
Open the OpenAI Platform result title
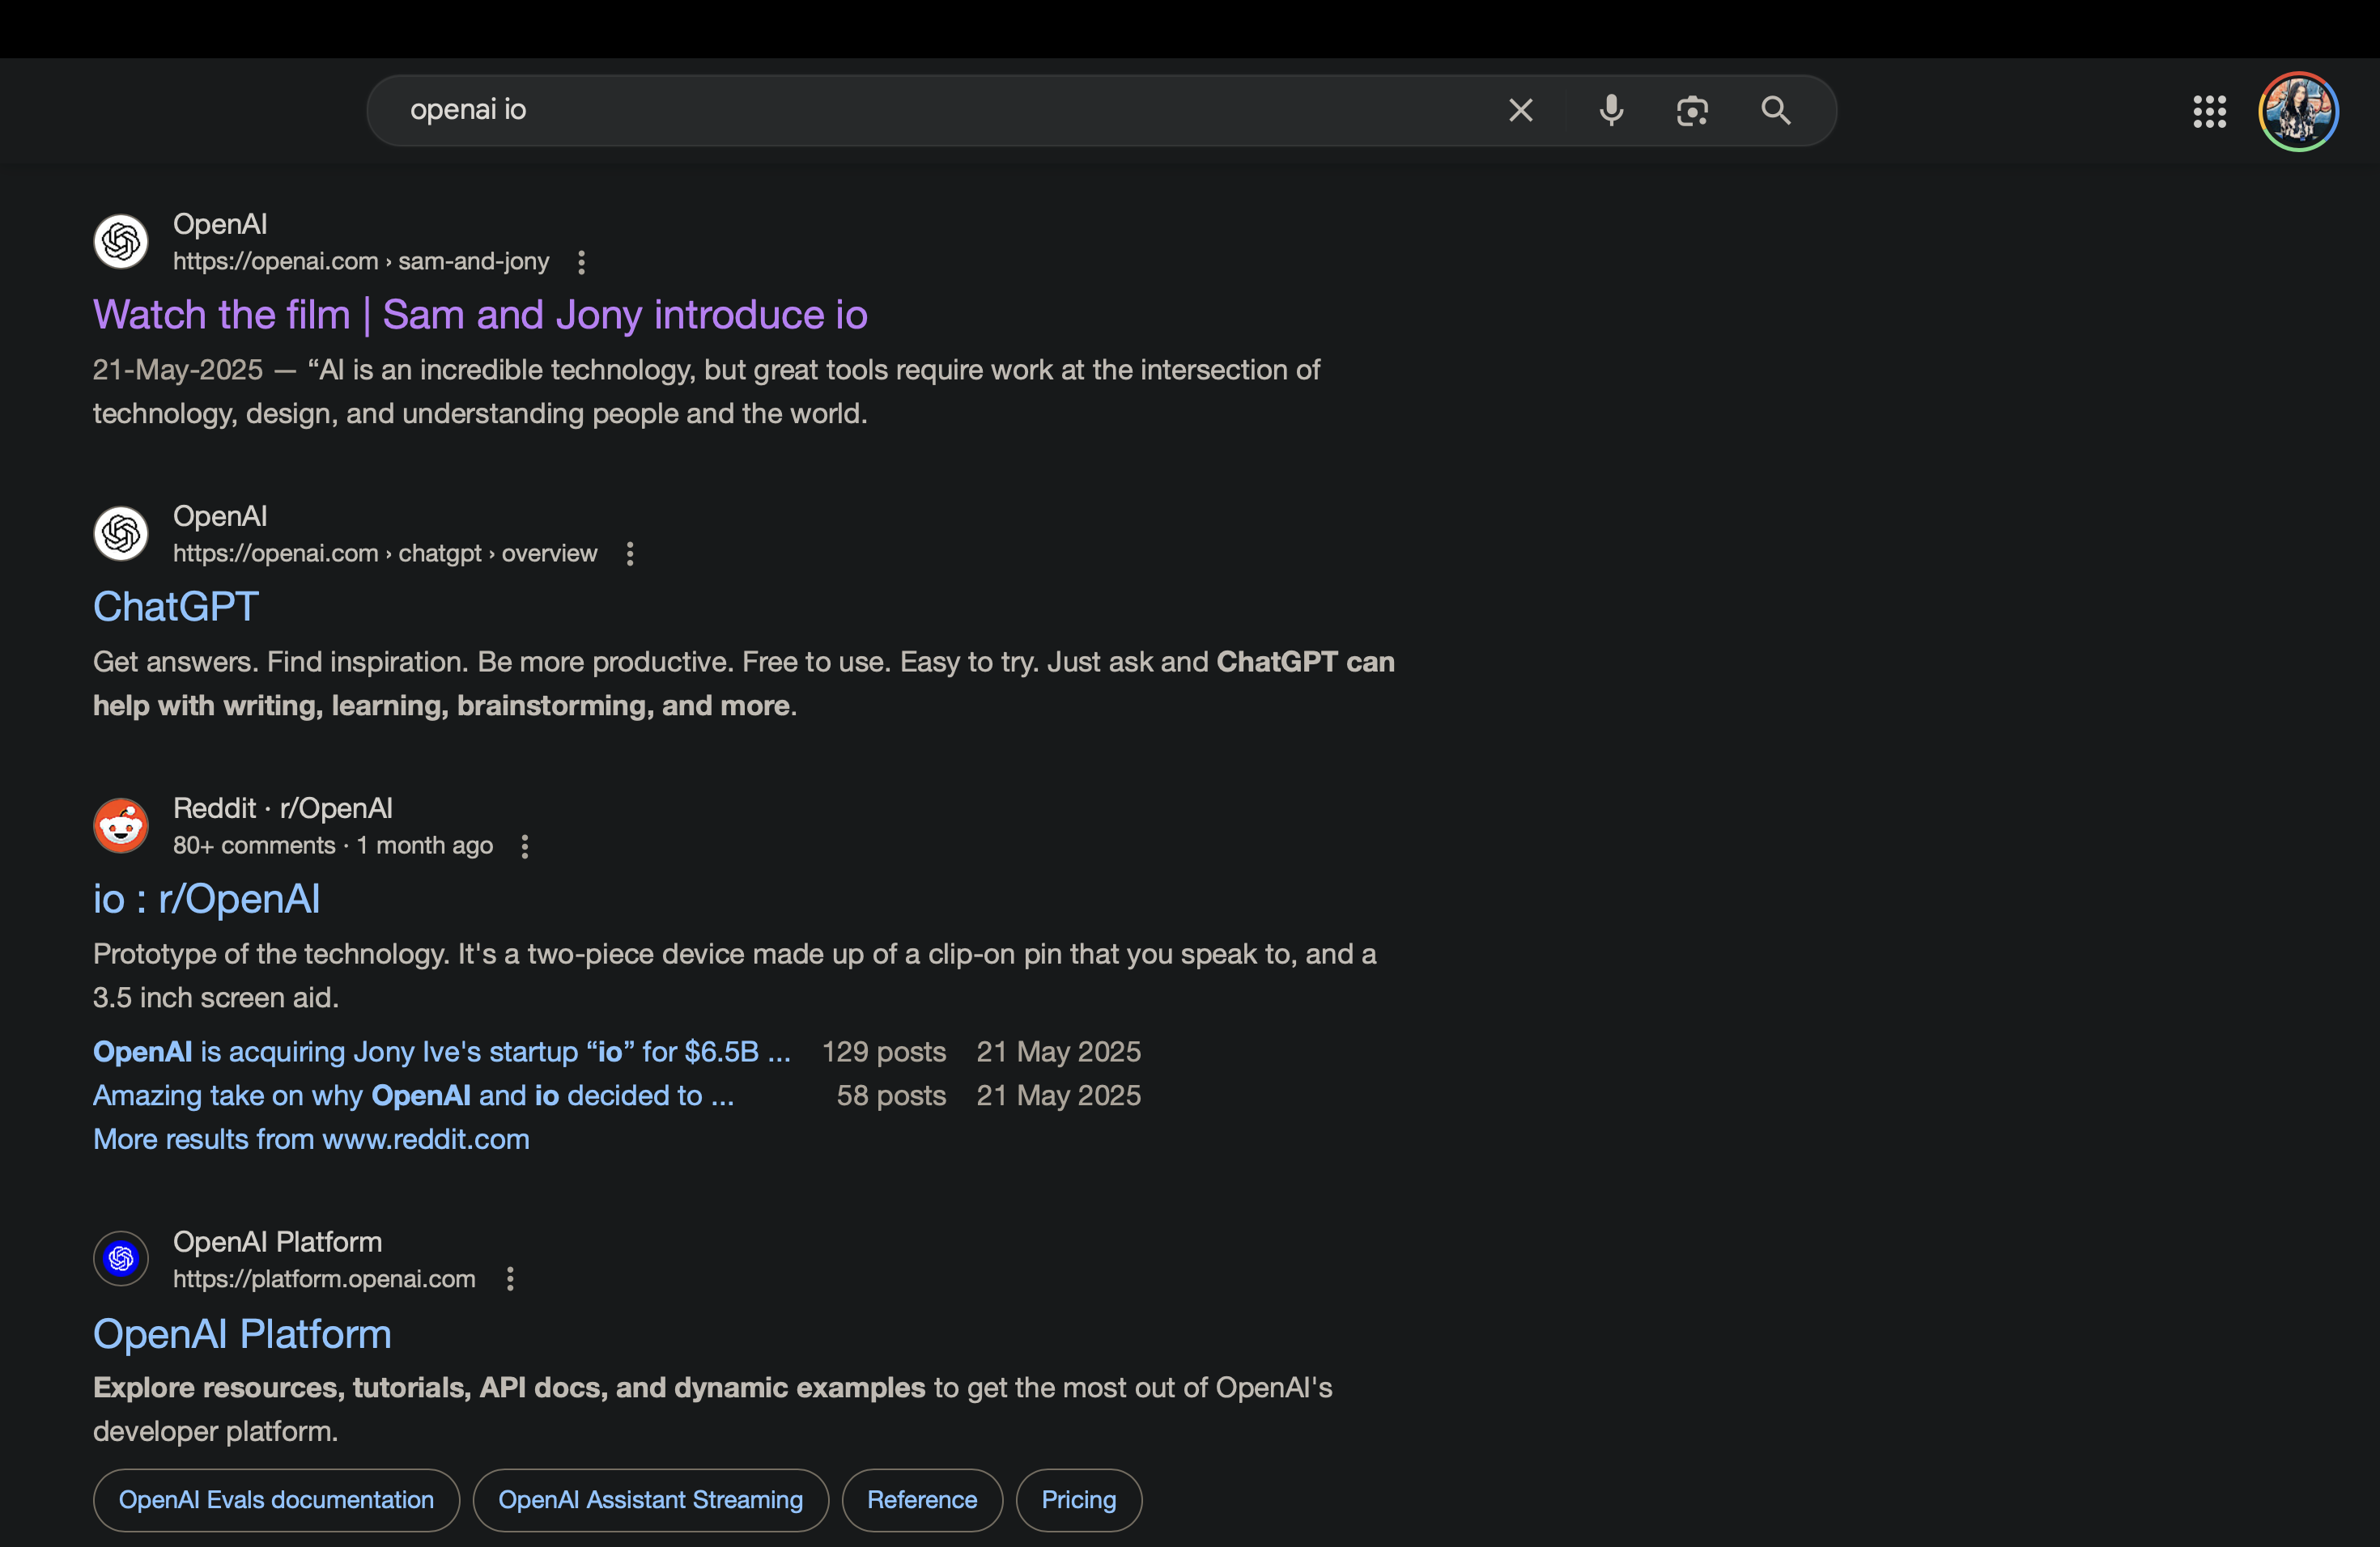[242, 1334]
